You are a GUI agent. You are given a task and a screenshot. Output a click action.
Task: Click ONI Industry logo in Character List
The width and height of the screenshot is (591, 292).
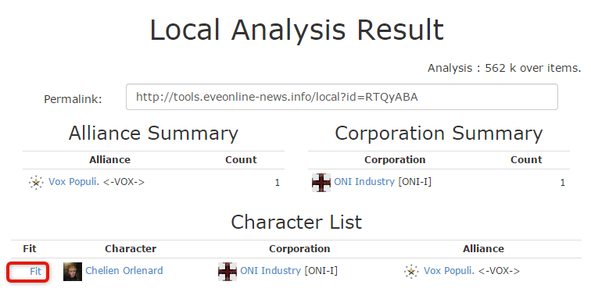coord(227,272)
